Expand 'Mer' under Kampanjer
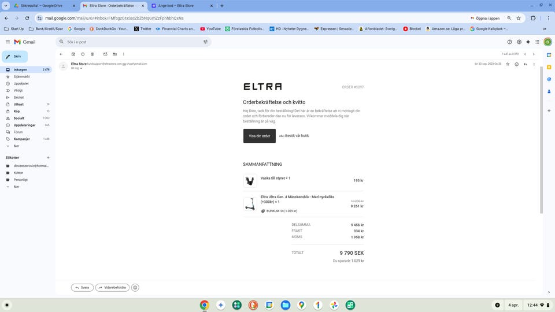 (16, 146)
